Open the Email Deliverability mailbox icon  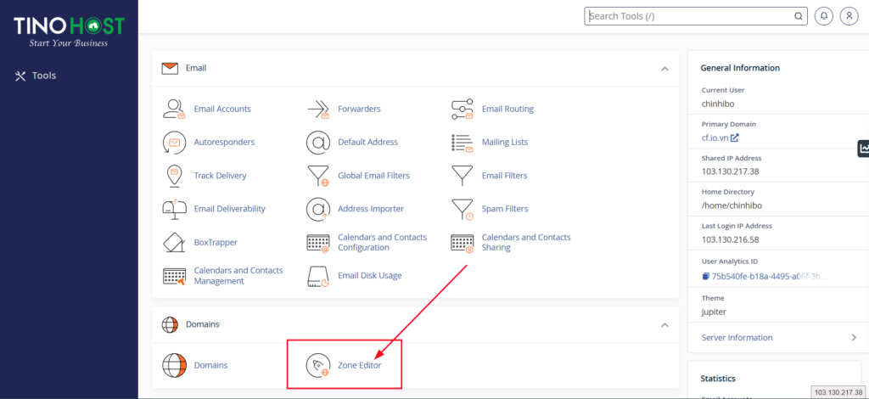click(173, 209)
